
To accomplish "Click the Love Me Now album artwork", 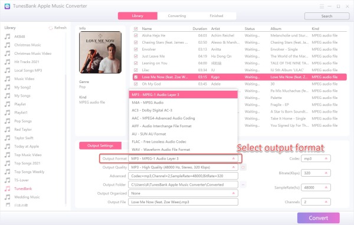I will pyautogui.click(x=100, y=52).
